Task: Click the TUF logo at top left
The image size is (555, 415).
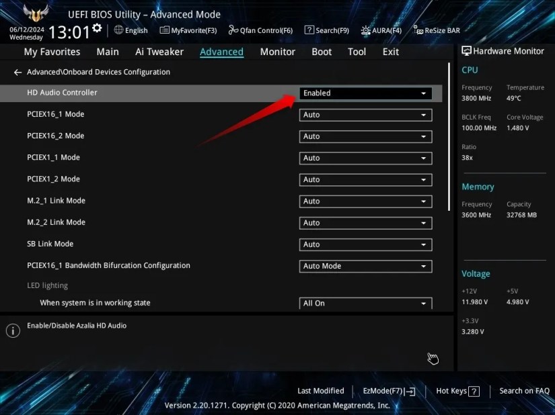Action: 36,13
